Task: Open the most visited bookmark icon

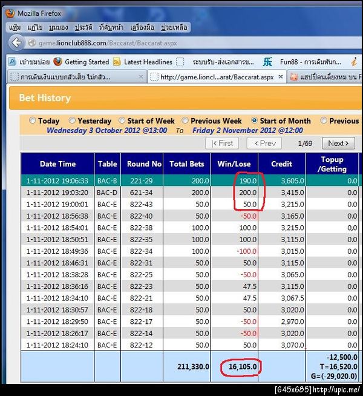Action: coord(12,62)
